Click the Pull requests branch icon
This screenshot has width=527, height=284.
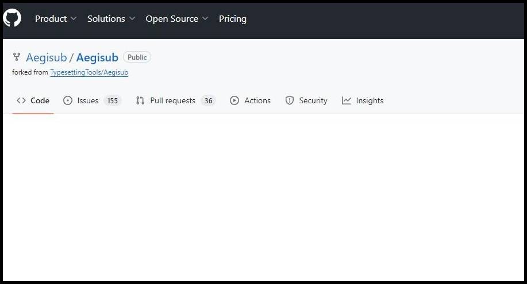coord(140,100)
